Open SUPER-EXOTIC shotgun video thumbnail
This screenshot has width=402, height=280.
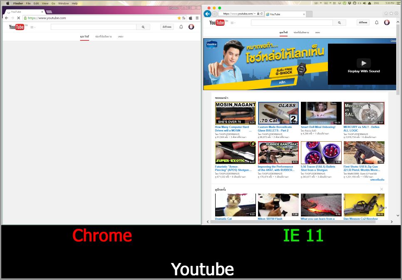click(x=236, y=152)
